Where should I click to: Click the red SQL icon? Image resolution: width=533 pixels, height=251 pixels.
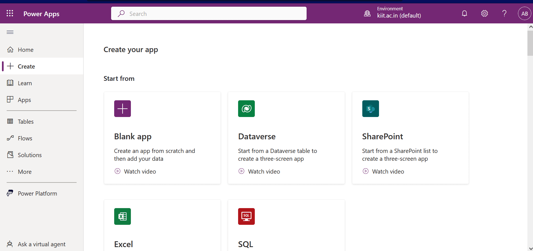(246, 216)
